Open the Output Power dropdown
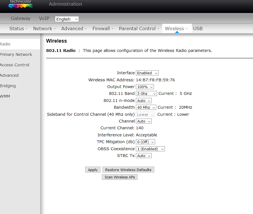 pyautogui.click(x=145, y=87)
